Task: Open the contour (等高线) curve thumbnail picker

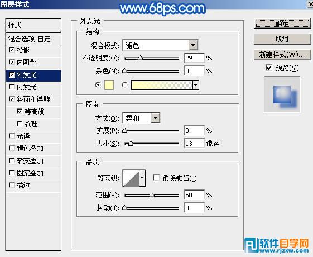Action: tap(131, 178)
